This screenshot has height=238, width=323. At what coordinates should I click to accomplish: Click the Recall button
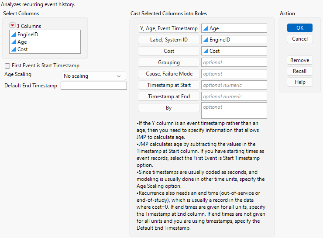[x=299, y=71]
